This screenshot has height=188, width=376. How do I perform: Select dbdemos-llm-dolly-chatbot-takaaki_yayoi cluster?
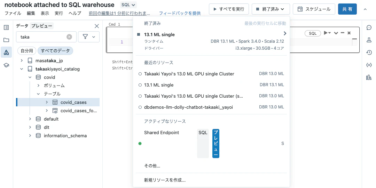coord(211,107)
